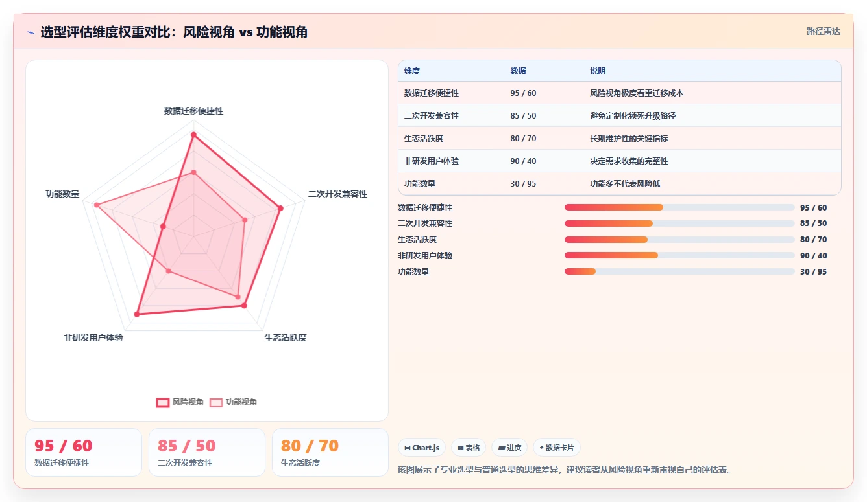Click 决定需求收集的完整性 description
Screen dimensions: 867x502
[629, 161]
